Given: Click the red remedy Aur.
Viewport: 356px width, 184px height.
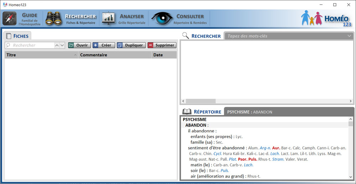Looking at the screenshot, I should point(276,148).
